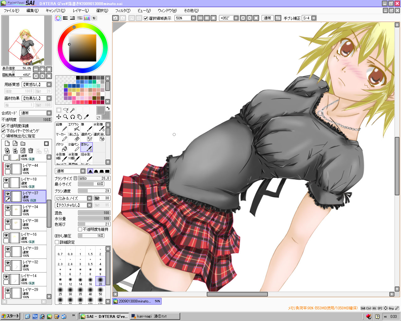Adjust the layer 不透明度 opacity slider
This screenshot has width=401, height=321.
(36, 119)
